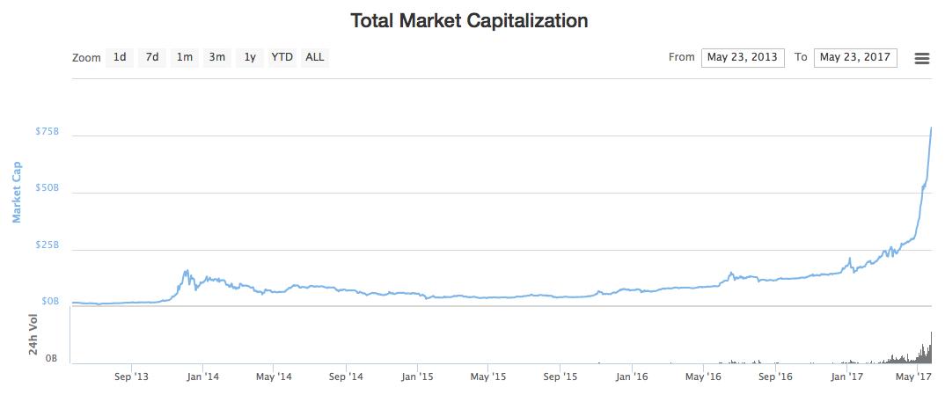Click the Jan '15 timeline label
The image size is (945, 395).
pyautogui.click(x=417, y=377)
